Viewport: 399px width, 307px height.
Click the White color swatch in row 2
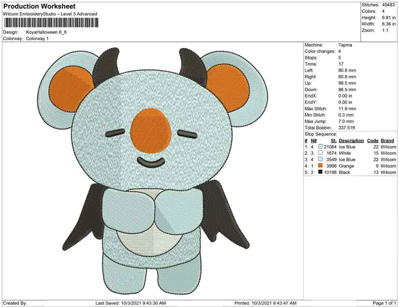320,153
